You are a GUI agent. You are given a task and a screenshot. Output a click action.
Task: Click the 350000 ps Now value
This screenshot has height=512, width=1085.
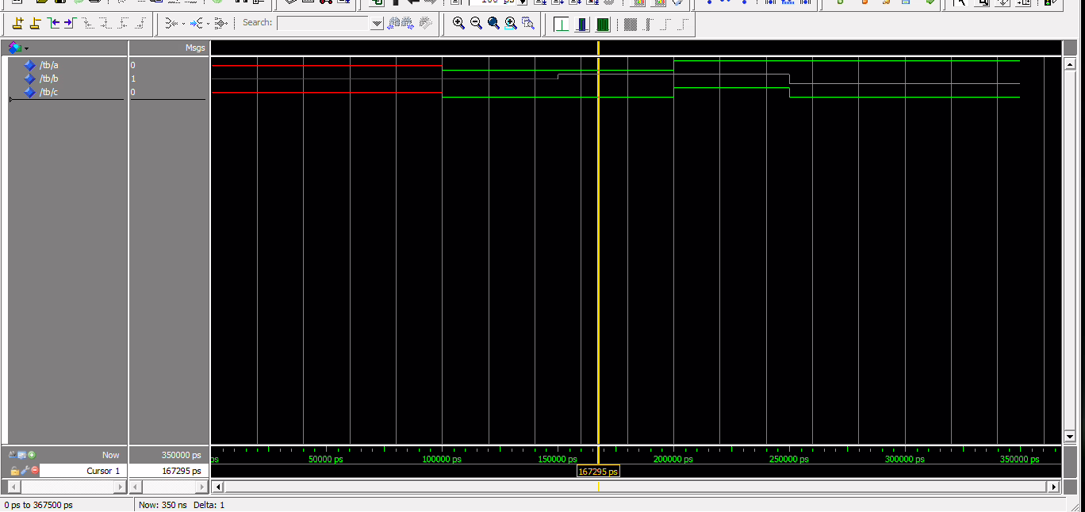coord(181,455)
